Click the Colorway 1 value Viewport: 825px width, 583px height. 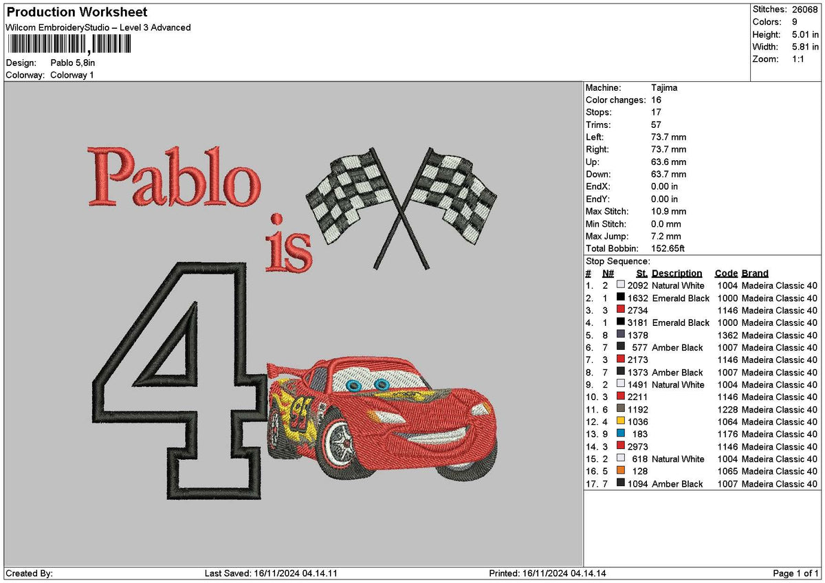(x=72, y=75)
